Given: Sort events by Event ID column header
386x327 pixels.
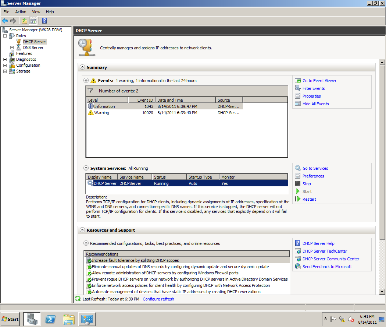Looking at the screenshot, I should [x=142, y=100].
